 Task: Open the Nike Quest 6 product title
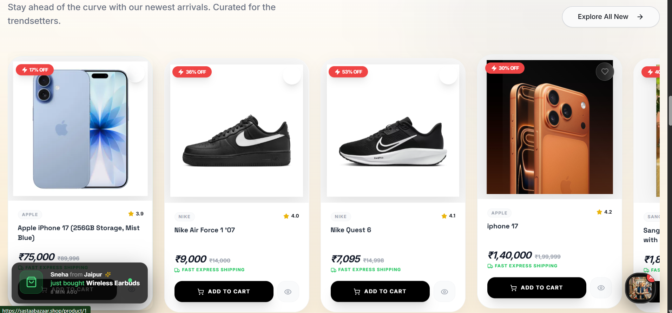tap(351, 230)
